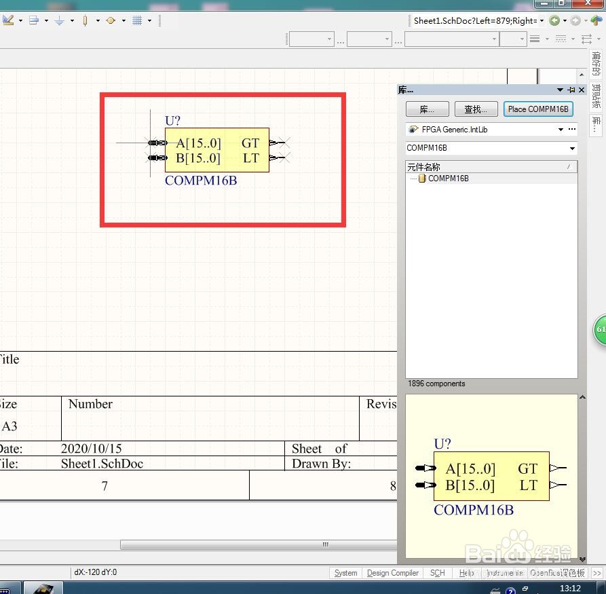Click the COMPM16B preview symbol
Viewport: 606px width, 594px height.
491,477
